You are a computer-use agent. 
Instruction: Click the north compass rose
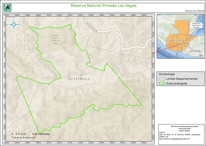(x=14, y=25)
